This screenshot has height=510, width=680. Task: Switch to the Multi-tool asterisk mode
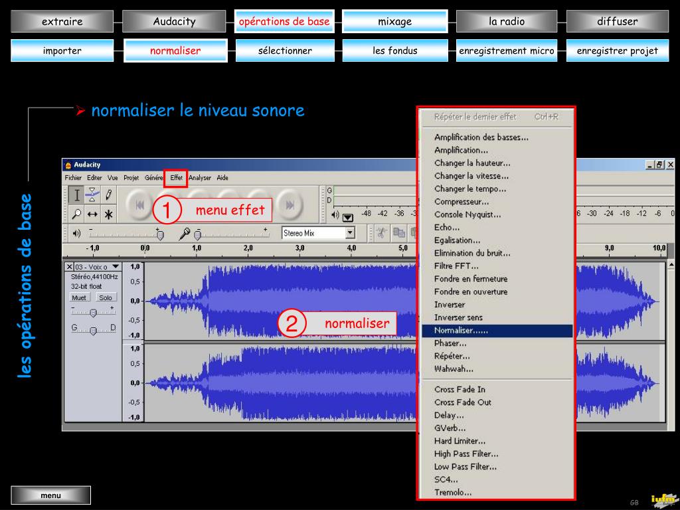[108, 214]
